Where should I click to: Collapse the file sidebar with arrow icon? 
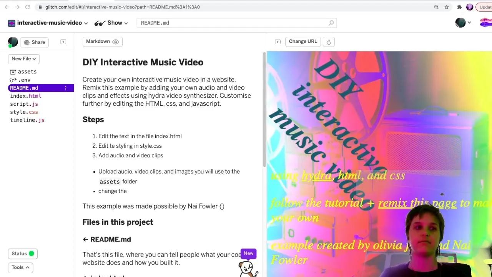pyautogui.click(x=63, y=42)
